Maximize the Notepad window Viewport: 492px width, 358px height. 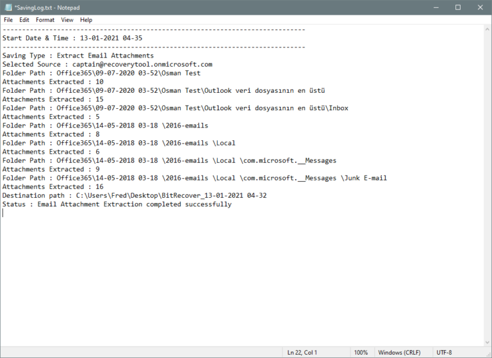click(457, 7)
